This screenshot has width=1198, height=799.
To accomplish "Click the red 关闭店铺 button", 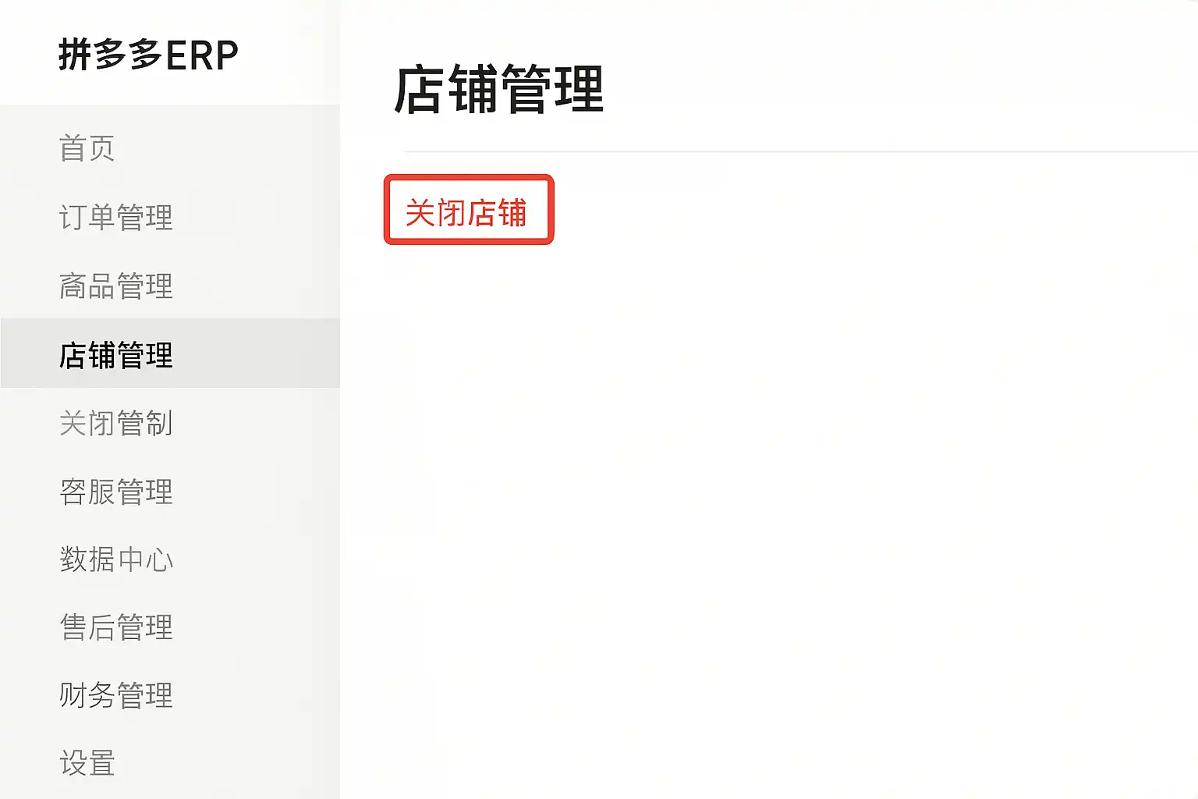I will coord(469,210).
